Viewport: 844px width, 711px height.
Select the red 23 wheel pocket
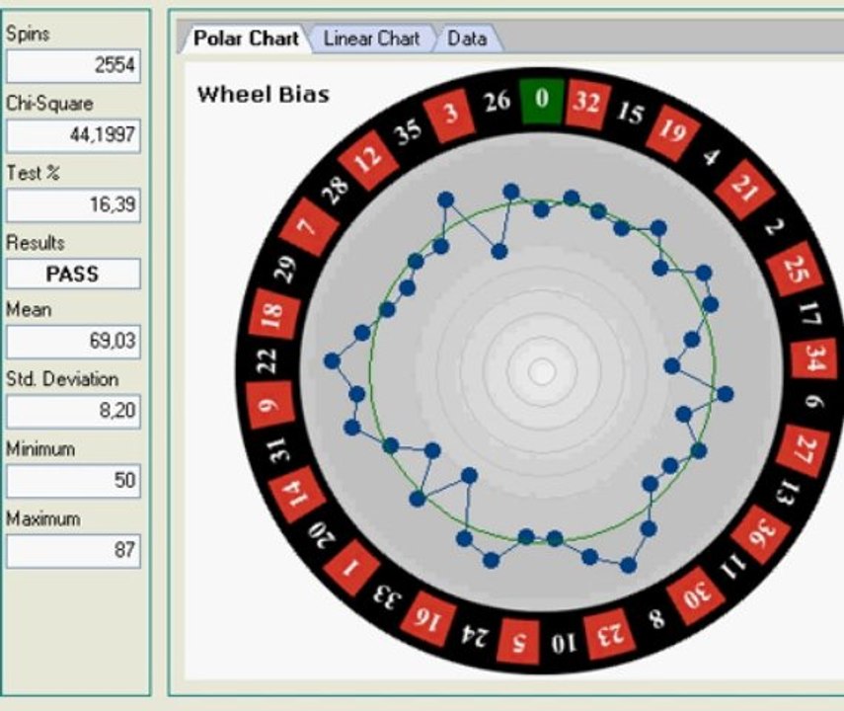610,633
